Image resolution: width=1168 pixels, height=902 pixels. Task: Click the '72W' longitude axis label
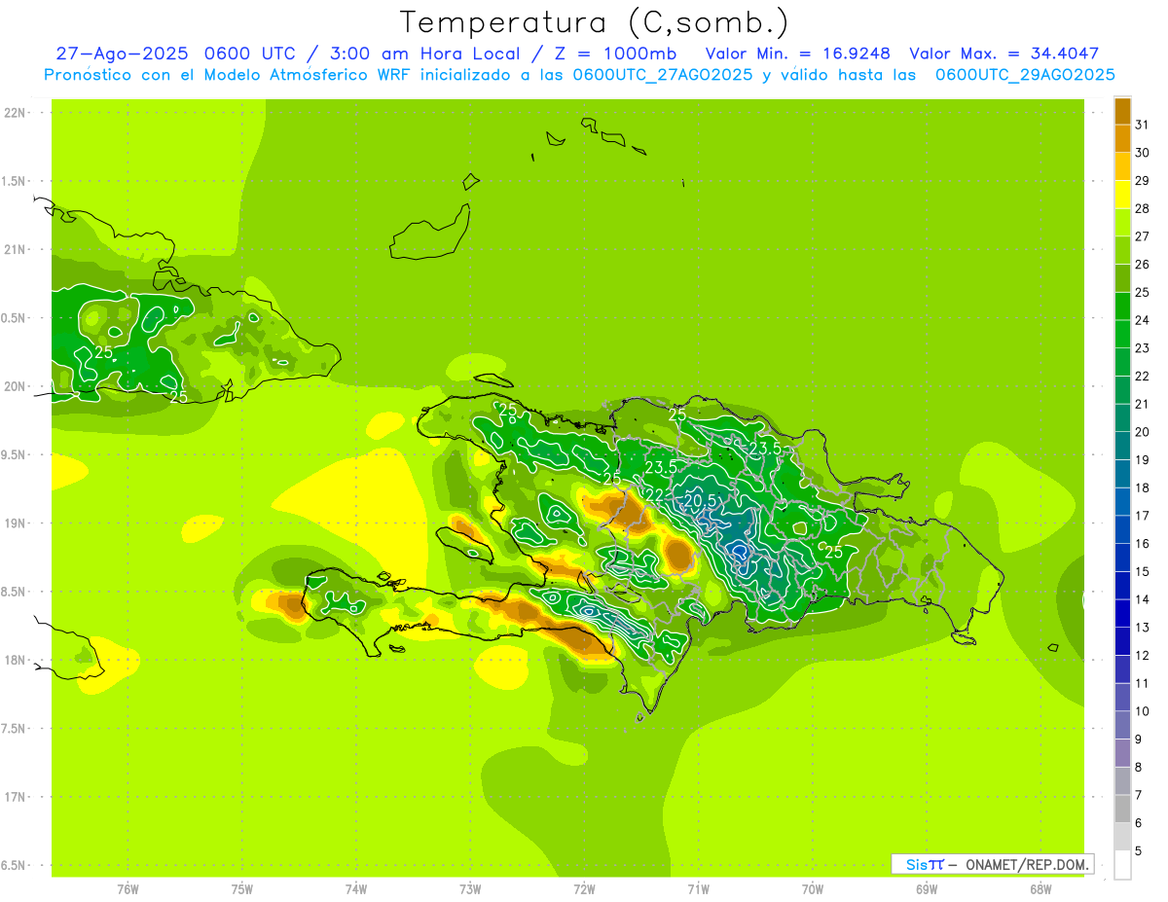point(584,889)
